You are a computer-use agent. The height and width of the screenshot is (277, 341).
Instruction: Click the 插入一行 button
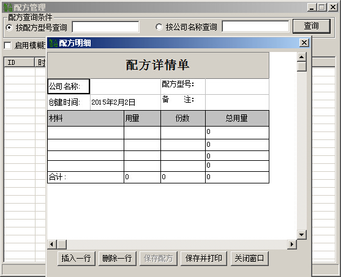click(77, 258)
